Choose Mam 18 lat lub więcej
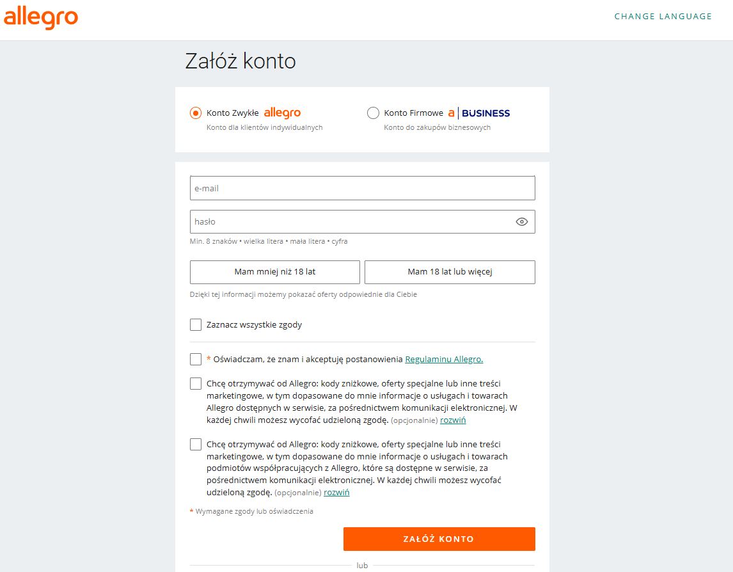This screenshot has width=733, height=572. (450, 272)
